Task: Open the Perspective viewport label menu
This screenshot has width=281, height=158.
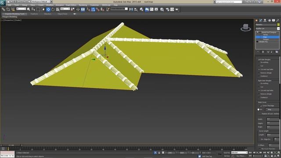Action: click(x=9, y=20)
